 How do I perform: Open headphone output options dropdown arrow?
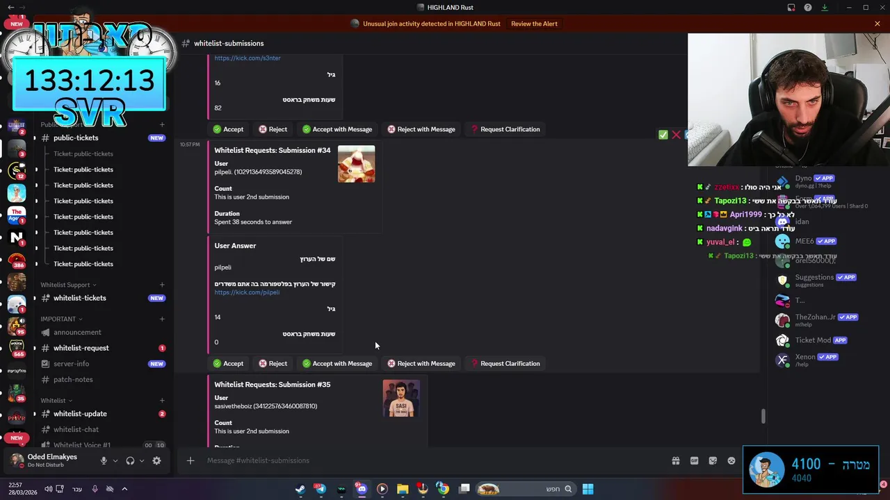142,460
